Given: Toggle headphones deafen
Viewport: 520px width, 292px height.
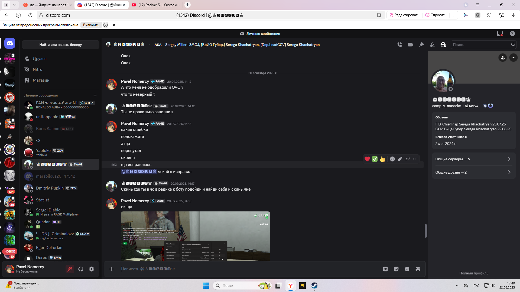Looking at the screenshot, I should click(81, 269).
